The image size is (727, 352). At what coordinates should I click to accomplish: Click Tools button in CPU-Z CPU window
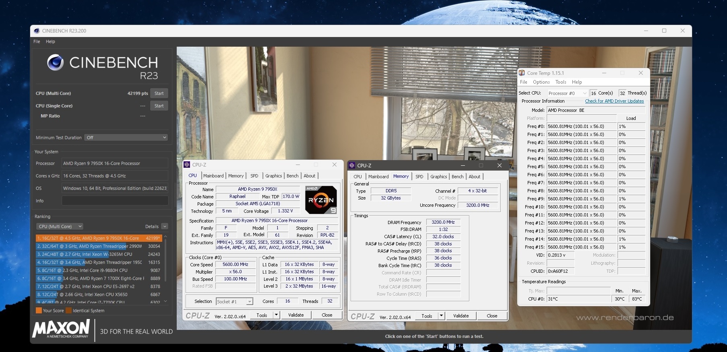click(262, 315)
